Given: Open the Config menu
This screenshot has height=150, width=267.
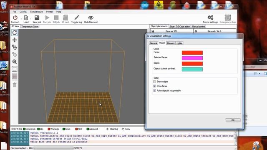Looking at the screenshot, I should 23,12.
